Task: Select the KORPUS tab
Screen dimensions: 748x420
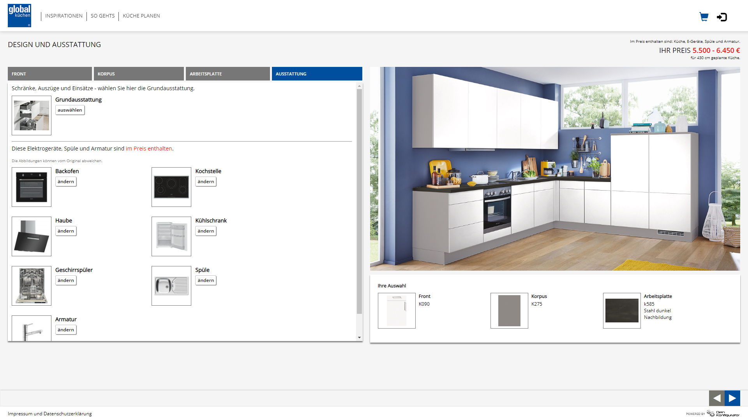Action: (139, 74)
